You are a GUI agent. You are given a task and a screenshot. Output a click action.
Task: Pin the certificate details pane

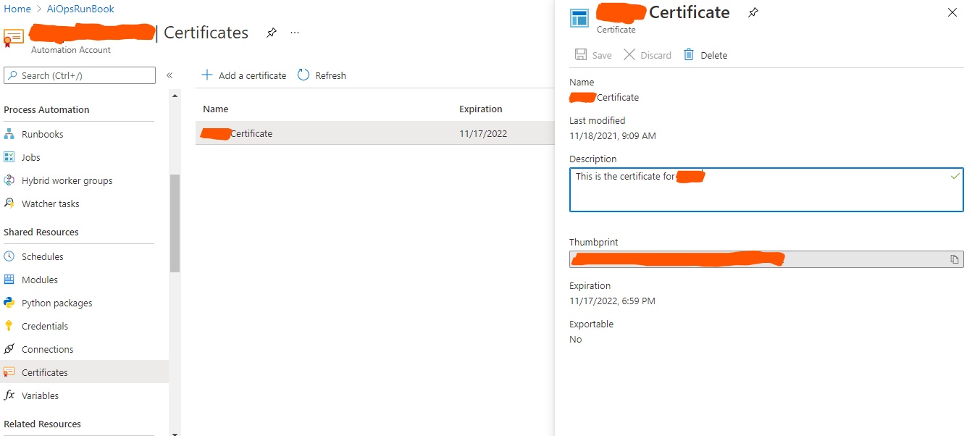click(753, 12)
